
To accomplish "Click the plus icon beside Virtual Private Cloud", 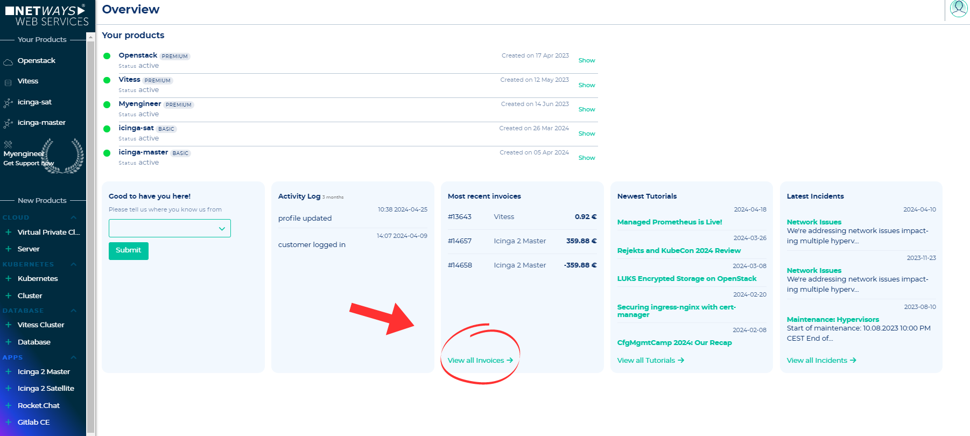I will click(x=9, y=232).
